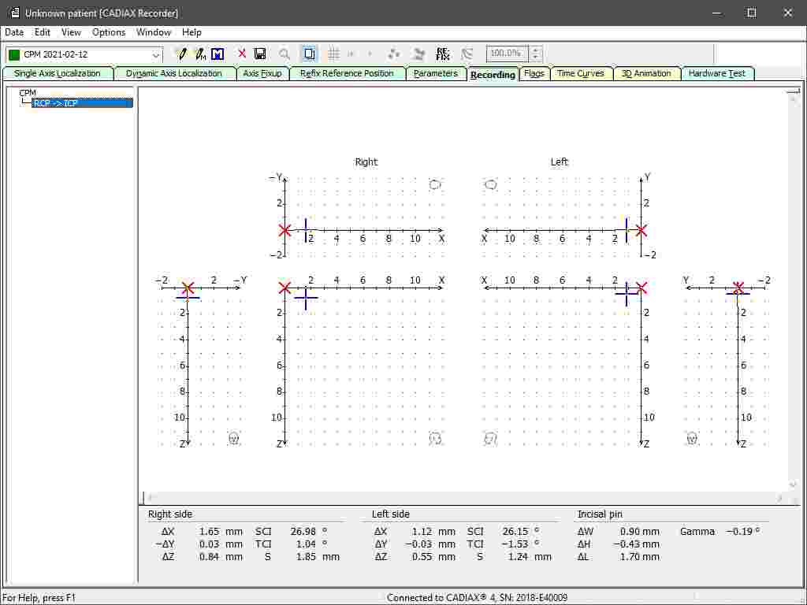
Task: Click the magnifier zoom icon
Action: pyautogui.click(x=284, y=54)
